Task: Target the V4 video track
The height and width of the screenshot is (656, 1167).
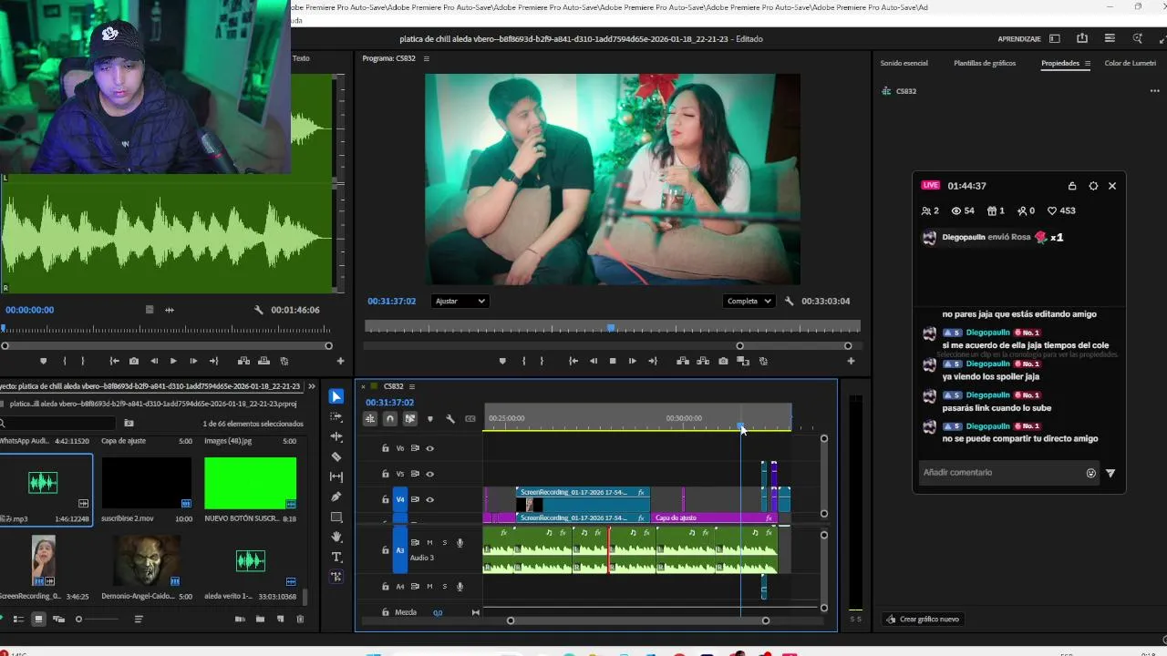Action: click(x=400, y=499)
